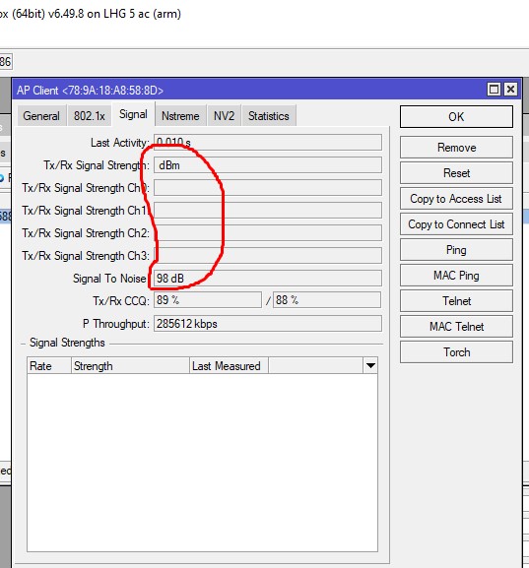Click Copy to Access List
This screenshot has width=529, height=568.
pos(456,199)
